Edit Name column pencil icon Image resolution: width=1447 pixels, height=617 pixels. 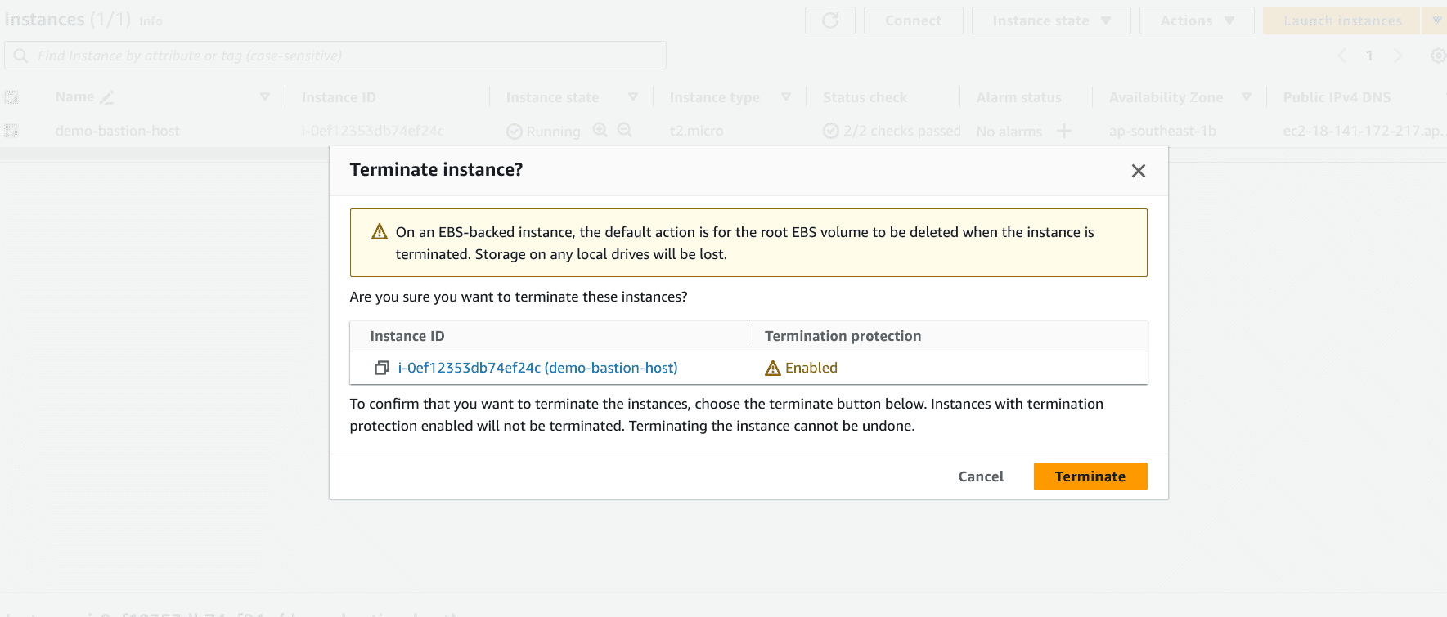107,97
